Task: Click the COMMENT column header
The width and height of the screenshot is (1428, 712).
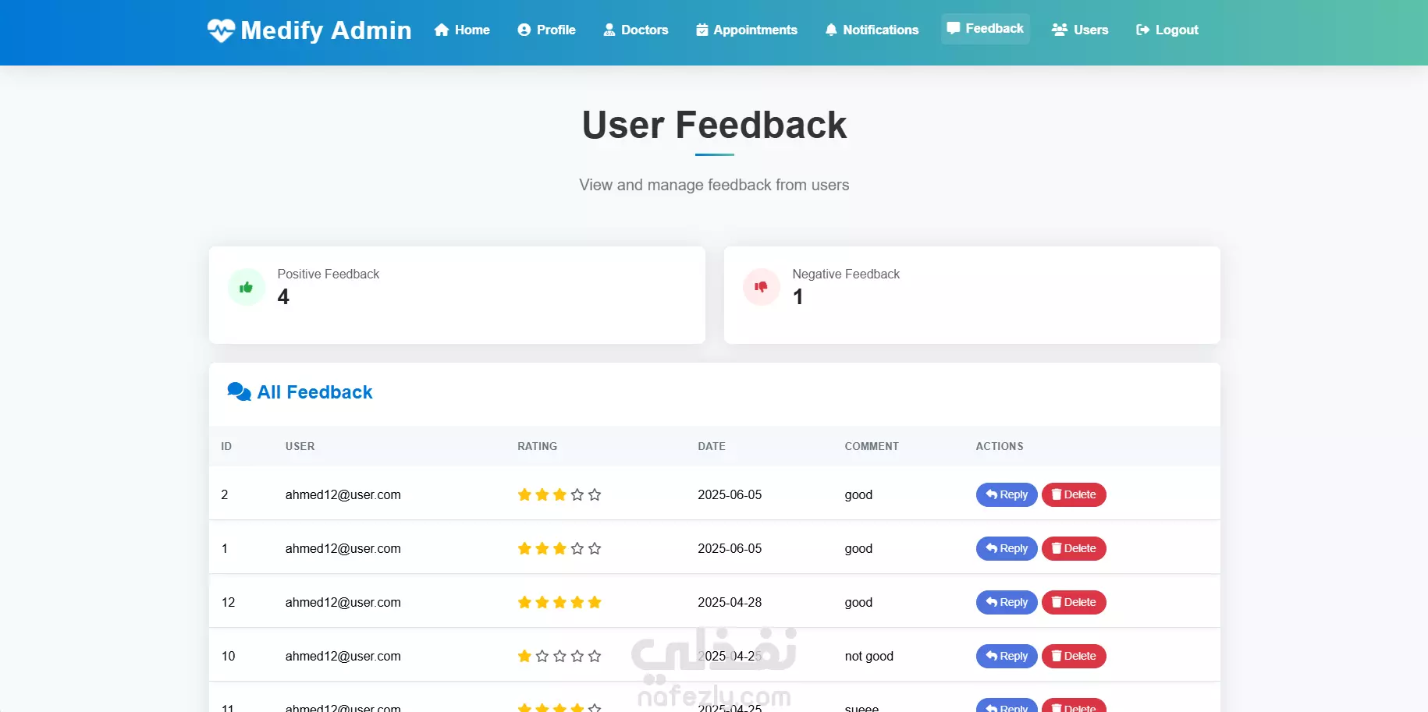Action: [x=872, y=446]
